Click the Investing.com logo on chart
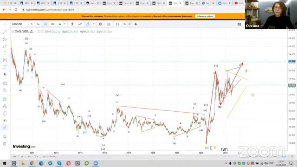The width and height of the screenshot is (297, 167). point(24,147)
